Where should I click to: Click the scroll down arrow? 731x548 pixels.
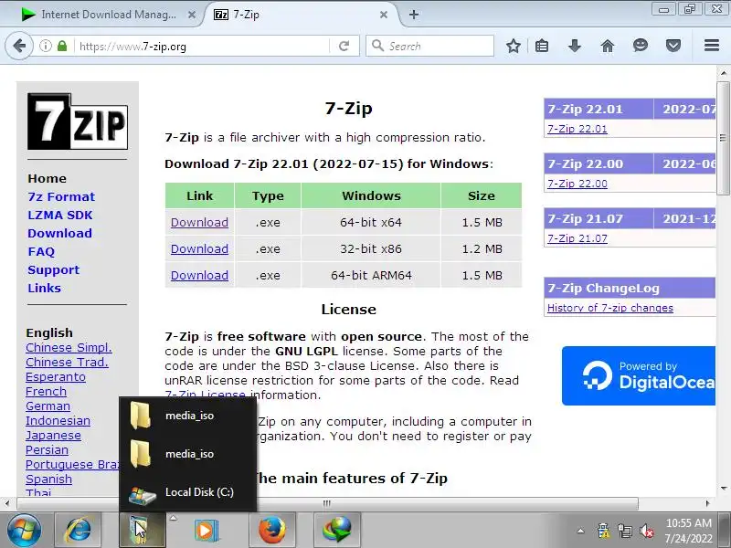723,489
